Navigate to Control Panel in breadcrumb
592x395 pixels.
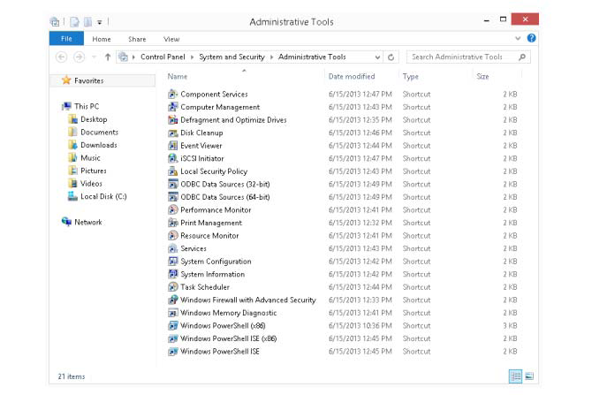point(163,57)
